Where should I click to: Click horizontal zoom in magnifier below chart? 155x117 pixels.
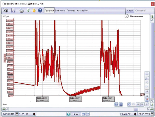point(138,104)
